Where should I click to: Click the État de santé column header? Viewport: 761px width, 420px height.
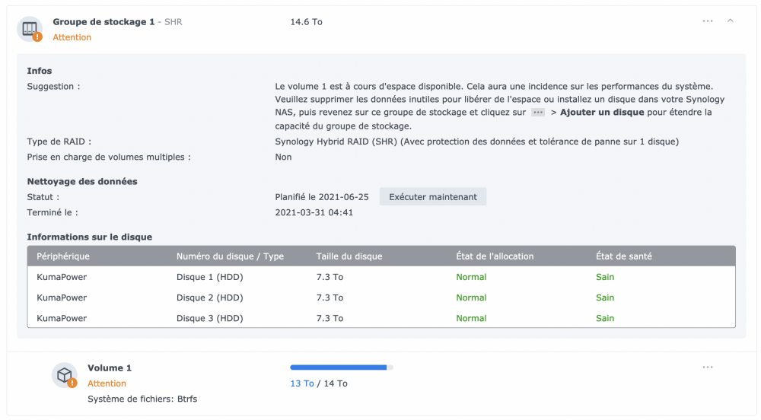click(624, 256)
